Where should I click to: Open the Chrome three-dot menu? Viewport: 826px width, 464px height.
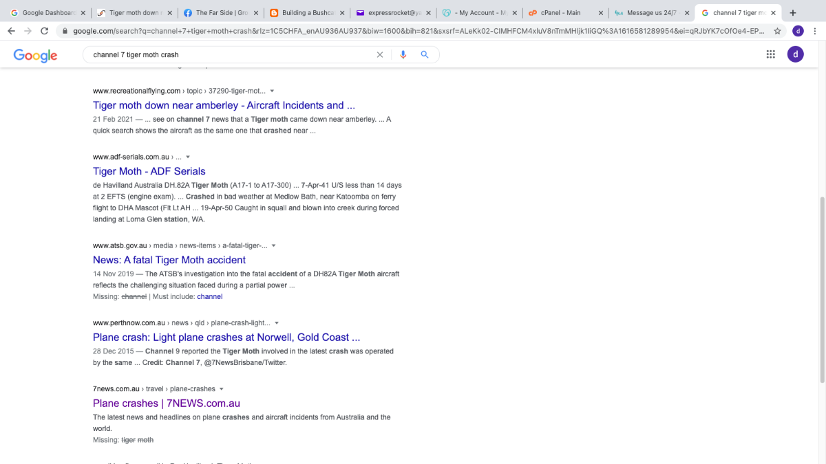[x=816, y=31]
